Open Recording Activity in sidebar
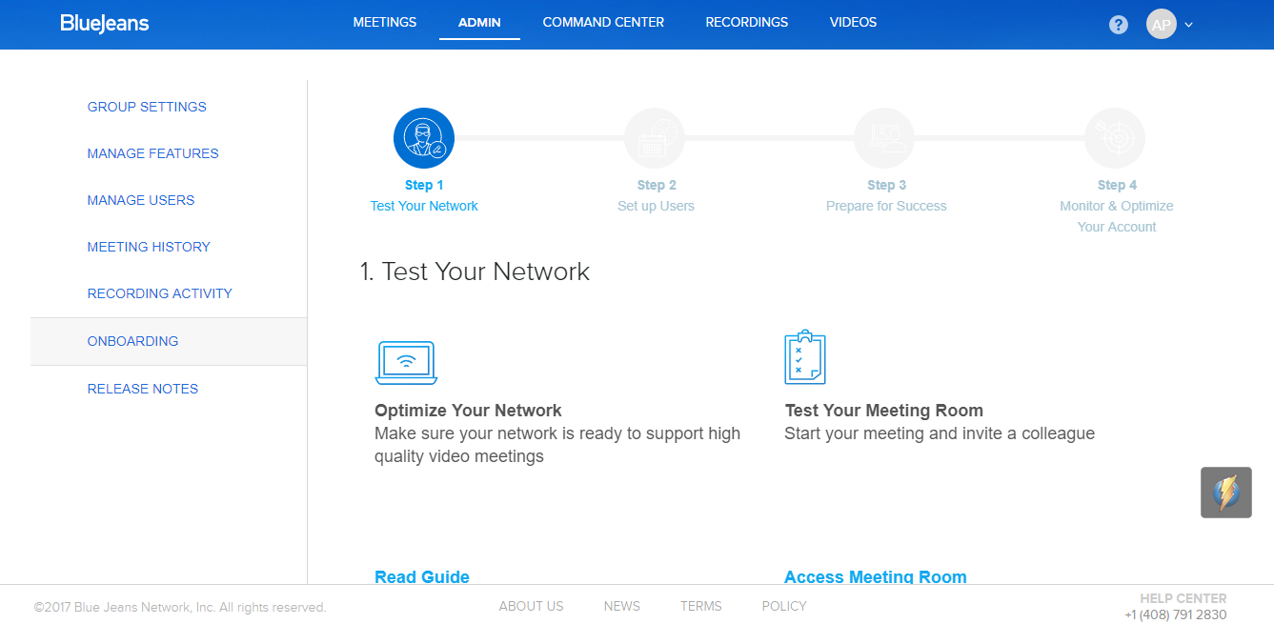 [x=160, y=293]
